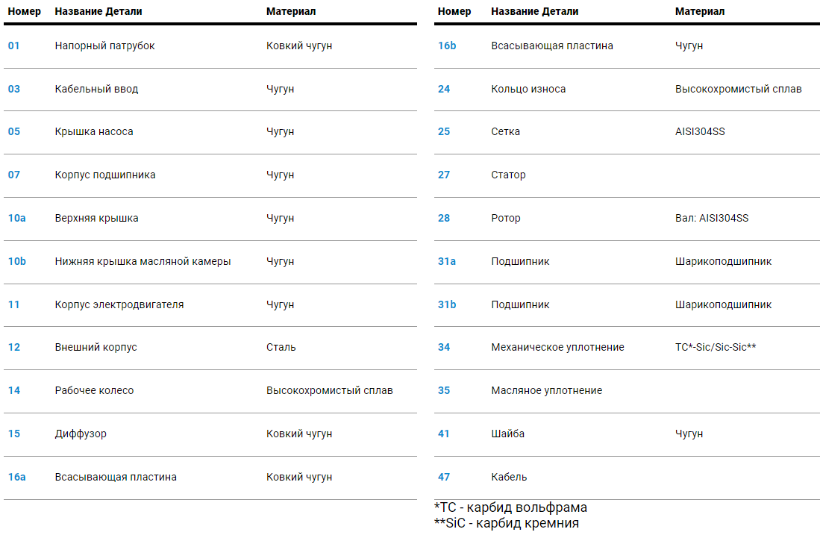This screenshot has height=538, width=820.
Task: Select the 'TC*-Sic/Sic-Sic**' material cell
Action: tap(716, 347)
